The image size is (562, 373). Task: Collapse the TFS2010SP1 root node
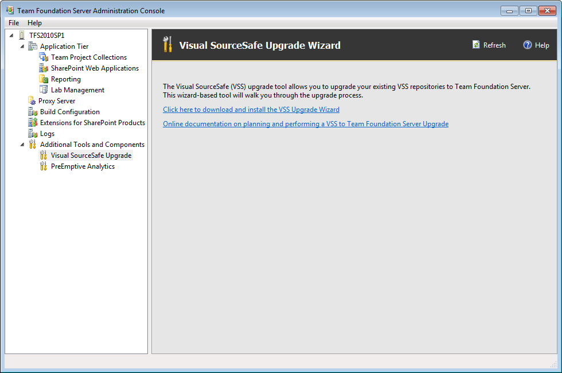(10, 35)
